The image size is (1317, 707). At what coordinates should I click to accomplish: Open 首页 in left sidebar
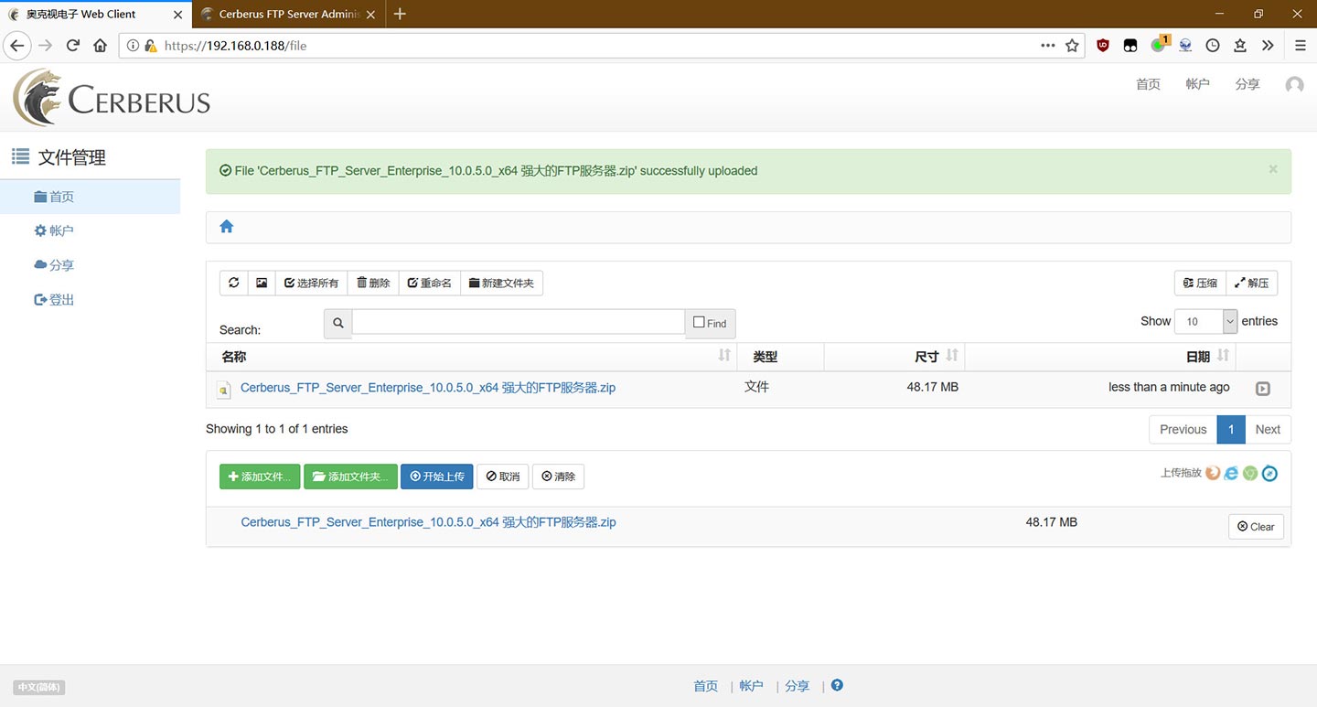coord(91,197)
